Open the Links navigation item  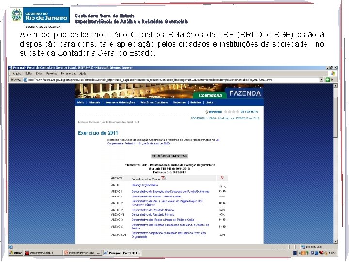pos(209,103)
